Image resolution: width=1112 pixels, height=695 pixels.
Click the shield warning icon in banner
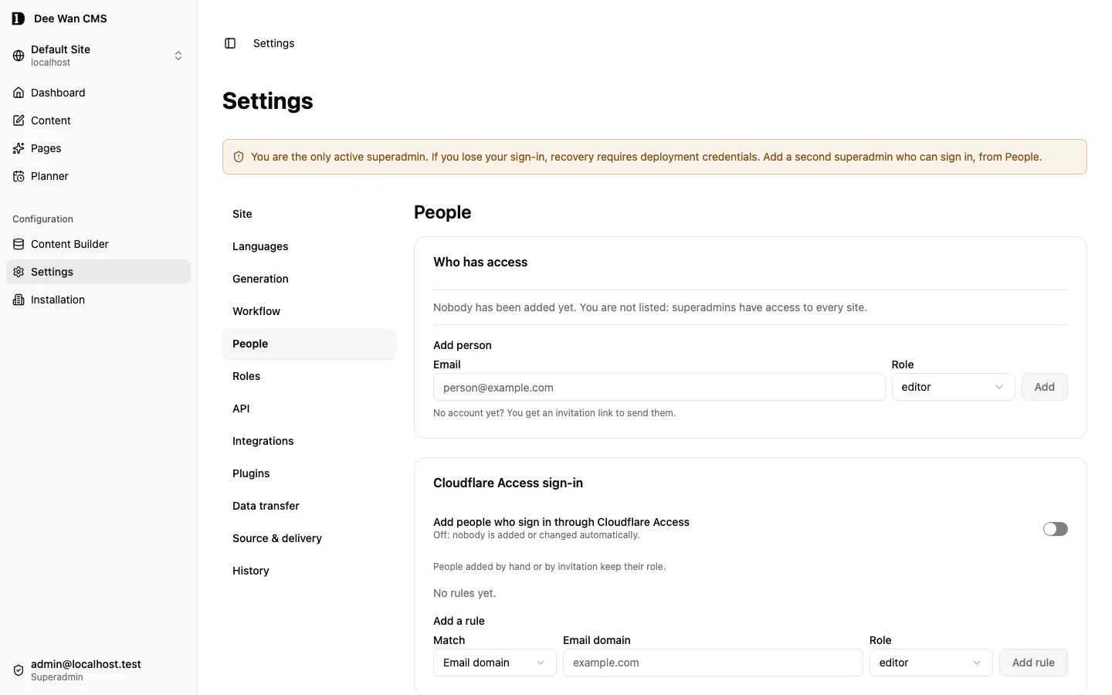click(x=239, y=157)
